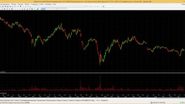Screen dimensions: 185x104
Task: Open the dropdown arrow beside blue plus button
Action: click(x=44, y=9)
